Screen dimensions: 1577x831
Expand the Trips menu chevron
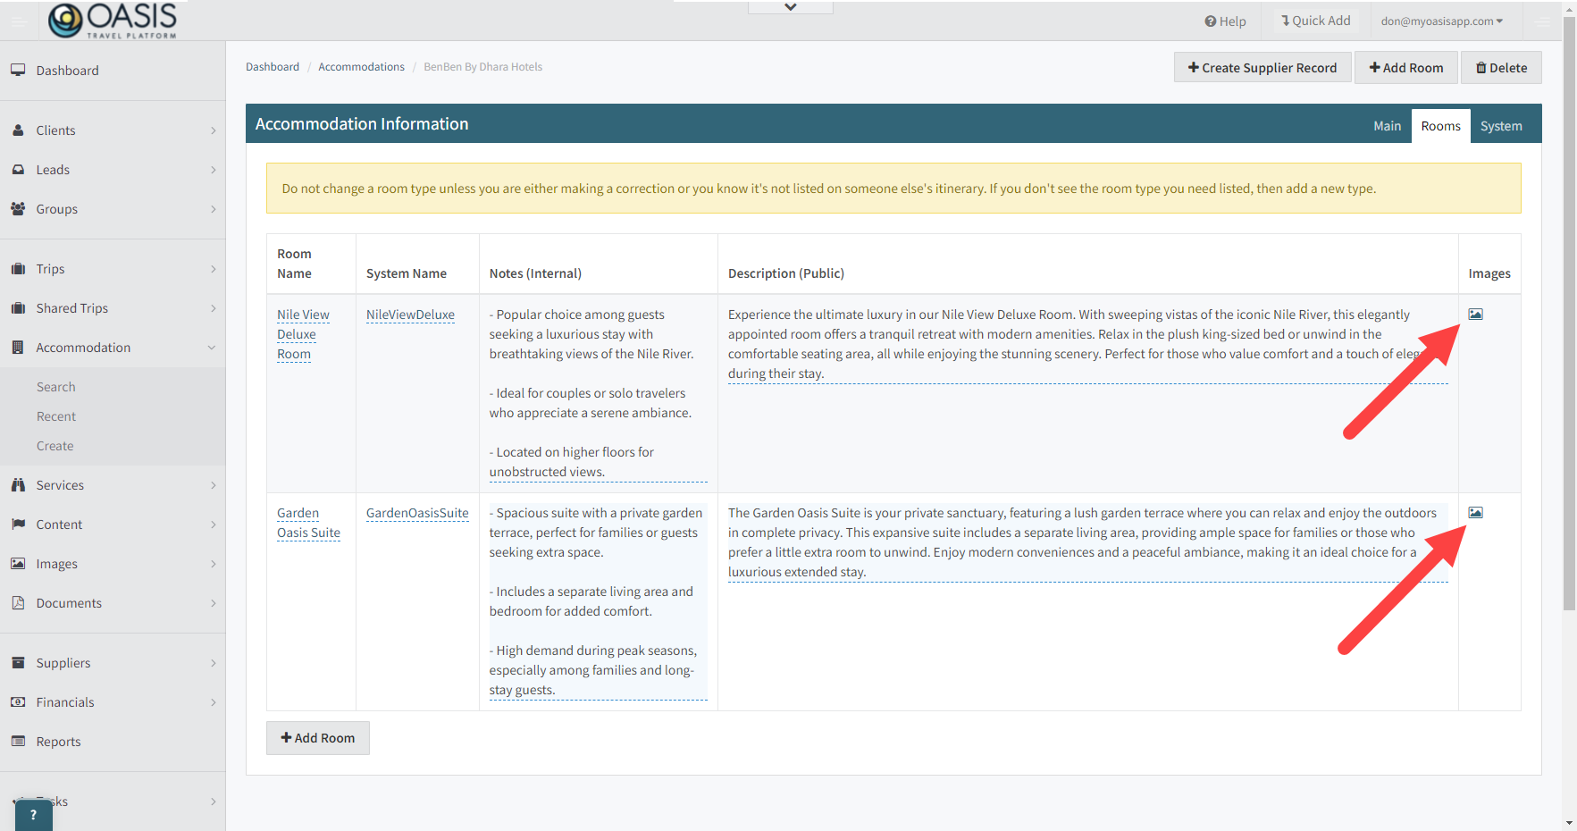coord(213,269)
